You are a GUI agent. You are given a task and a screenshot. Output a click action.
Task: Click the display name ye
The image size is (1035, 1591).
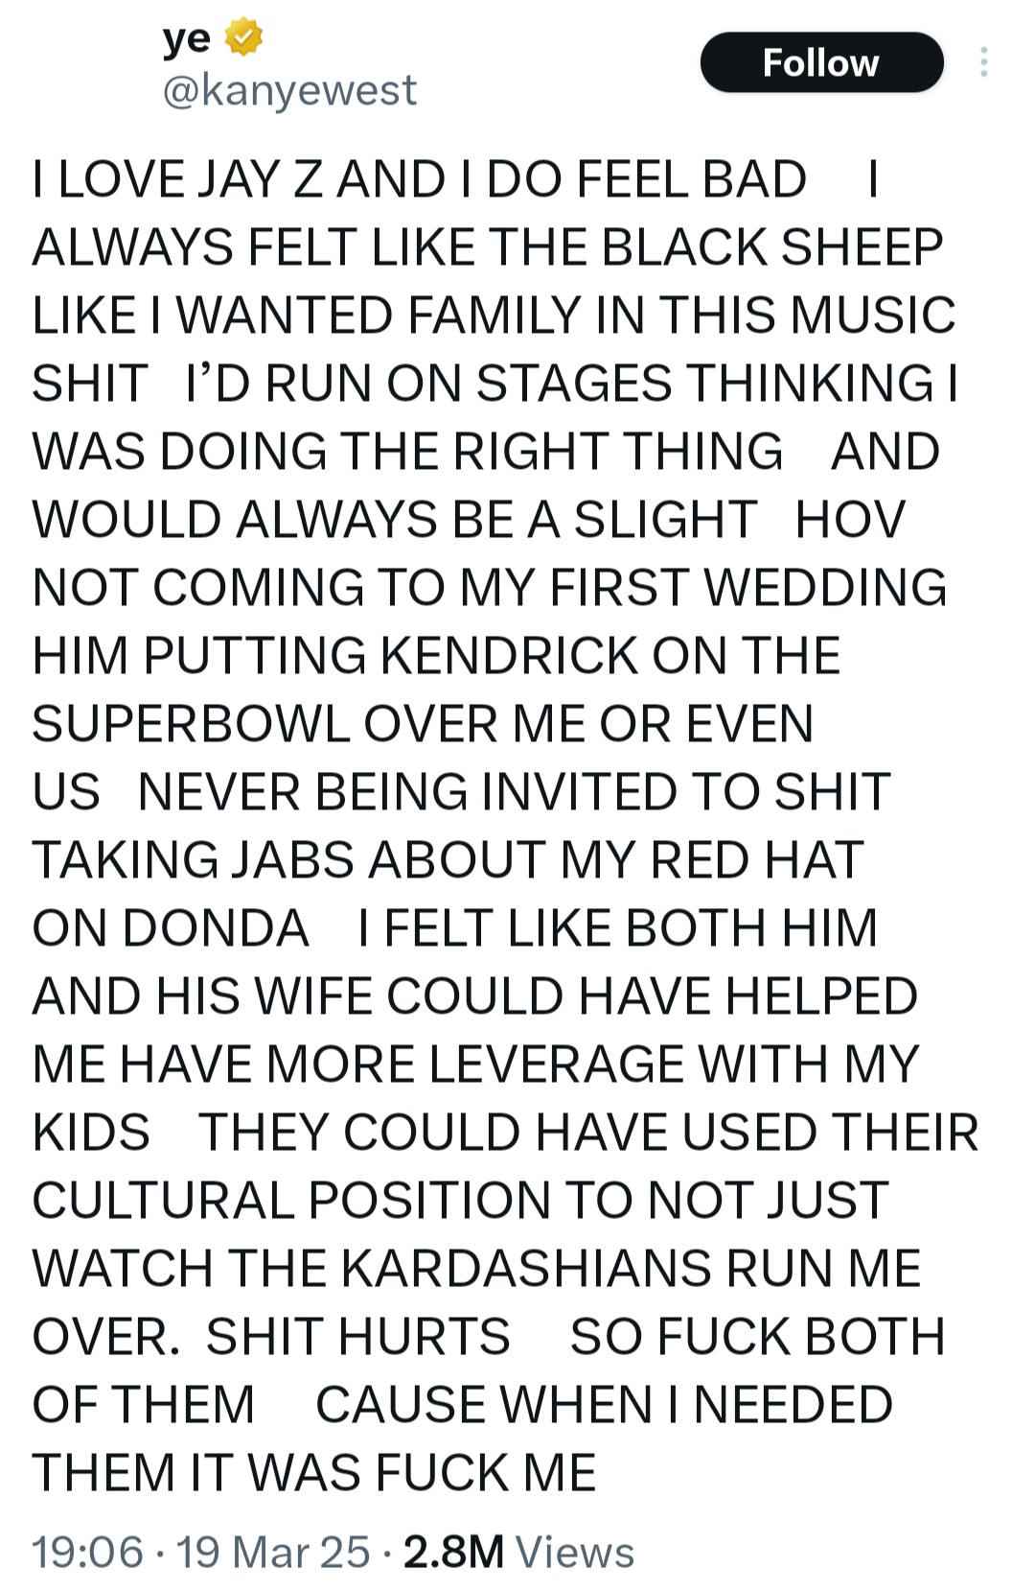187,38
